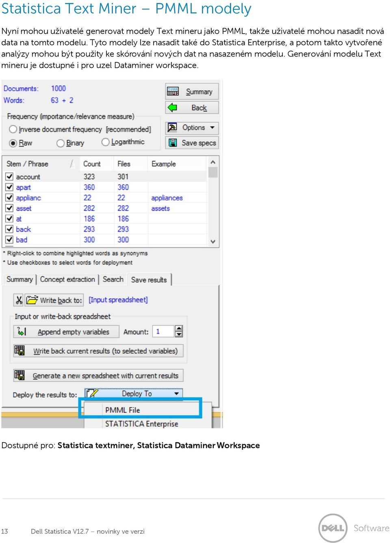Image resolution: width=390 pixels, height=543 pixels.
Task: Select the 'assets' example cell
Action: pyautogui.click(x=160, y=209)
